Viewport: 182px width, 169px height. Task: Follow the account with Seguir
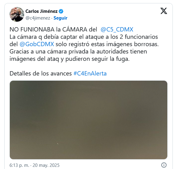tap(60, 18)
